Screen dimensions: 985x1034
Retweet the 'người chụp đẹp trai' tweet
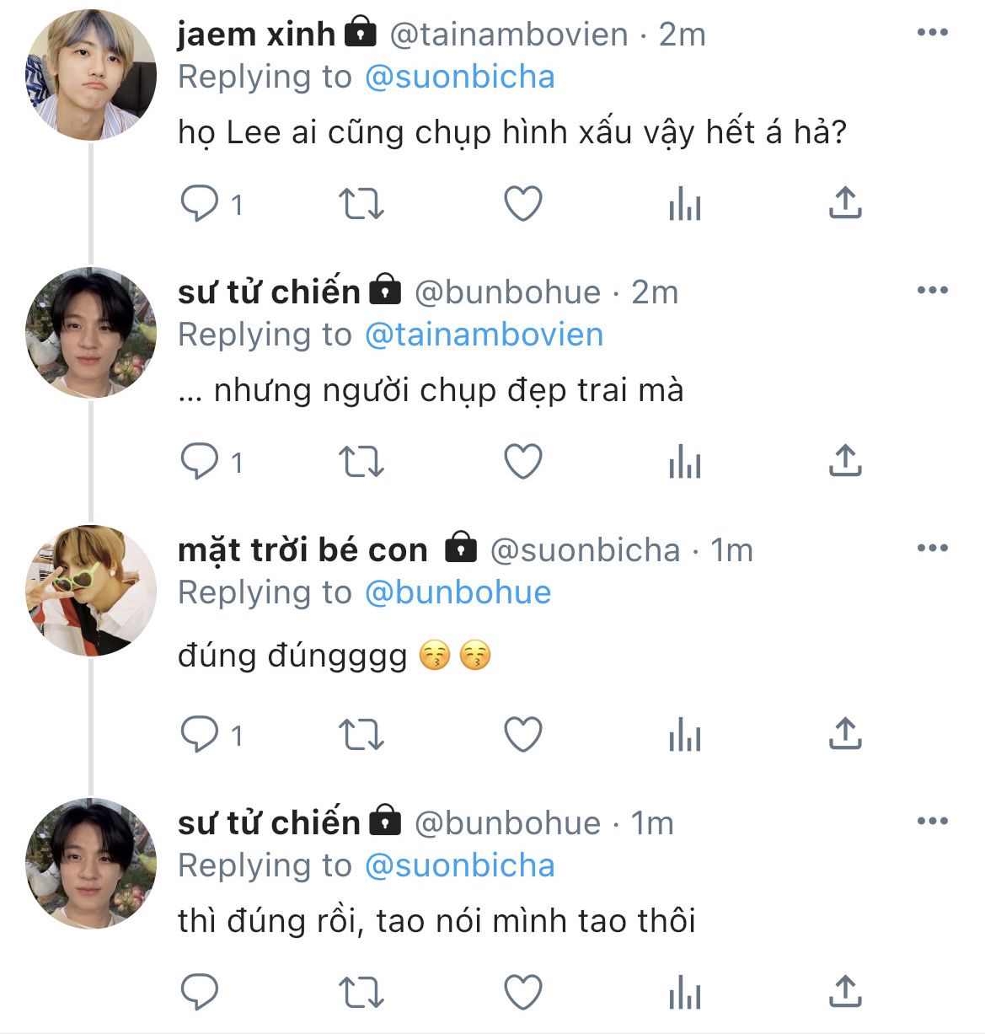[x=361, y=462]
